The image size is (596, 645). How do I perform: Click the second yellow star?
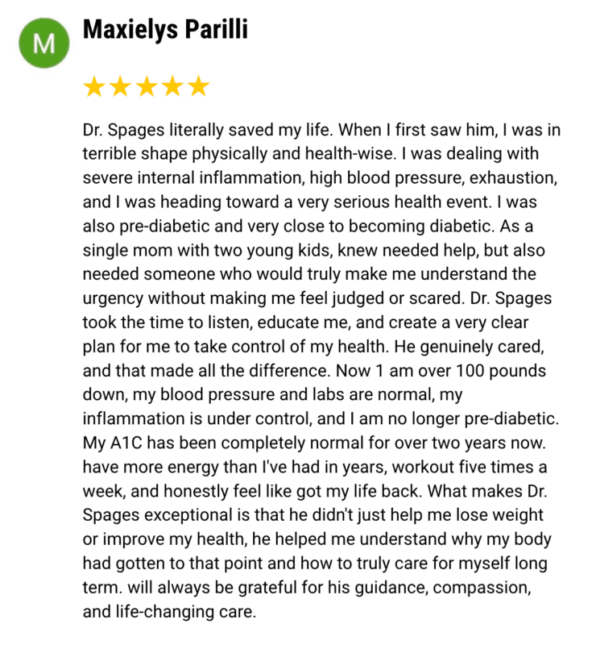[121, 86]
